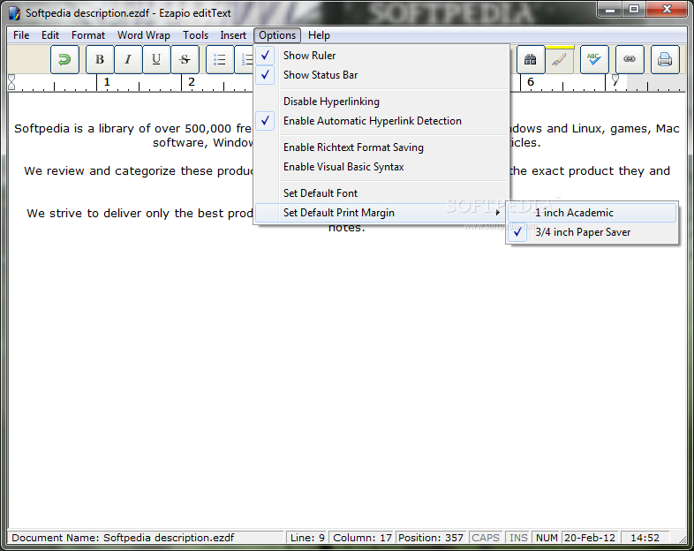Screen dimensions: 694x551
Task: Click Line: 9 status indicator
Action: coord(307,538)
